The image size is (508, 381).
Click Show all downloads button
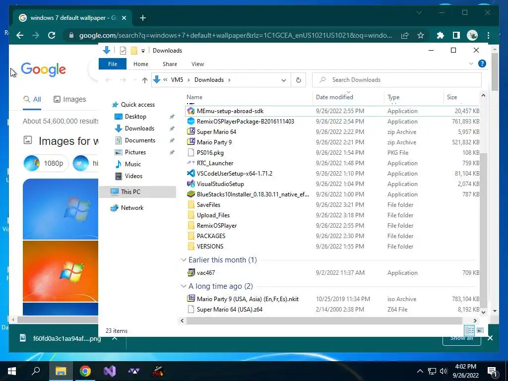point(462,338)
